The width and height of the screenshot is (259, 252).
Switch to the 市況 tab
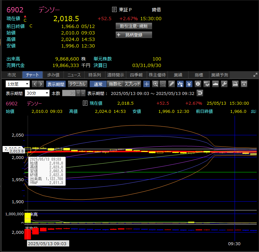[x=12, y=75]
